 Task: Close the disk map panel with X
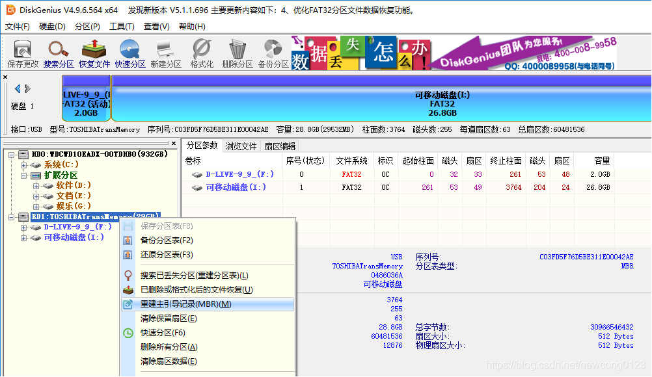click(x=5, y=77)
